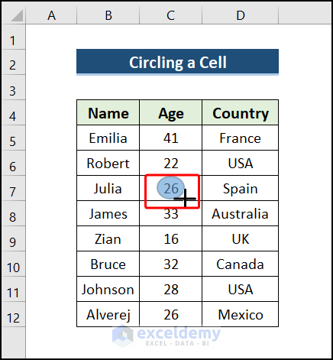This screenshot has height=360, width=333.
Task: Select column C header
Action: [x=170, y=15]
